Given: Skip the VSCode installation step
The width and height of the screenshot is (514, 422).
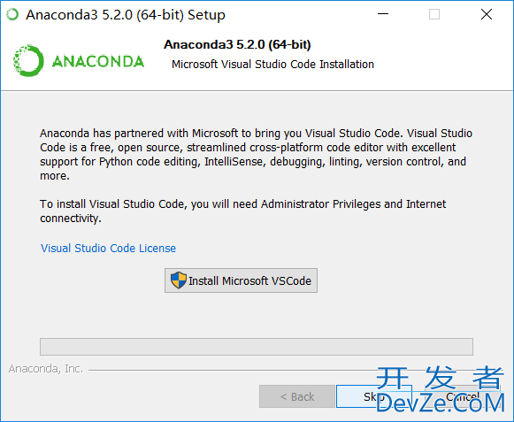Looking at the screenshot, I should (373, 396).
